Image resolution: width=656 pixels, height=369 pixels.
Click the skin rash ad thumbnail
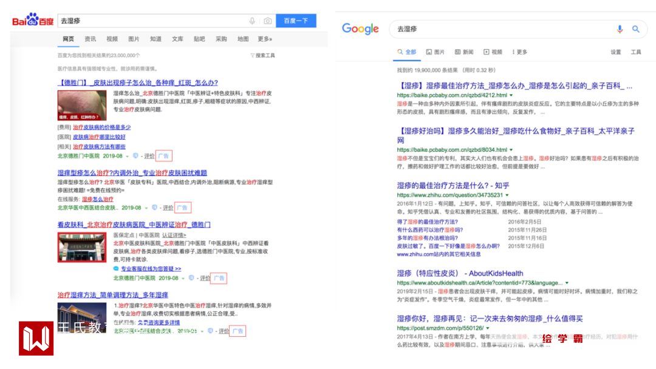82,106
